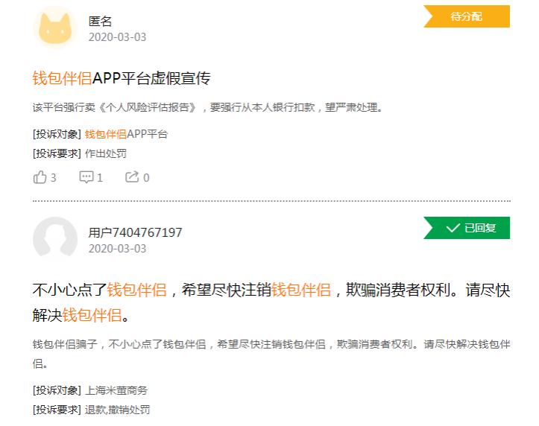
Task: Click username 匿名
Action: [x=100, y=22]
